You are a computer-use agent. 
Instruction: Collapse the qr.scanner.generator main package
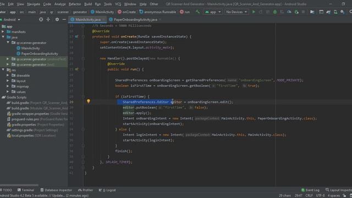[8, 43]
